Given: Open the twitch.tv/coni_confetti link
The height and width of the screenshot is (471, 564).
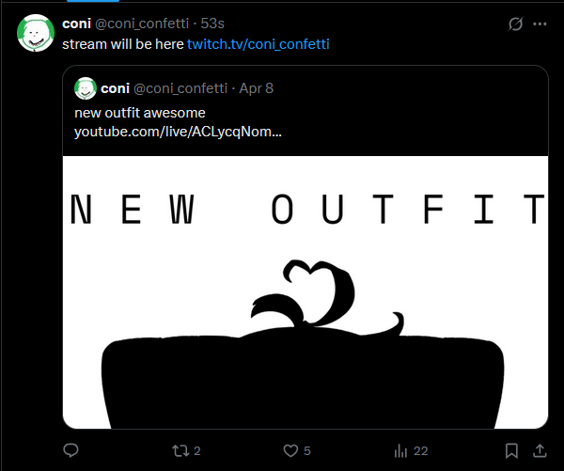Looking at the screenshot, I should pos(258,44).
